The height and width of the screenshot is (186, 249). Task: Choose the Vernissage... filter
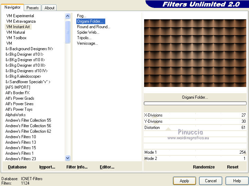point(87,43)
